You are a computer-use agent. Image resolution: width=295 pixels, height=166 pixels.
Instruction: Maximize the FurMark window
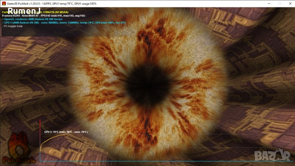273,3
